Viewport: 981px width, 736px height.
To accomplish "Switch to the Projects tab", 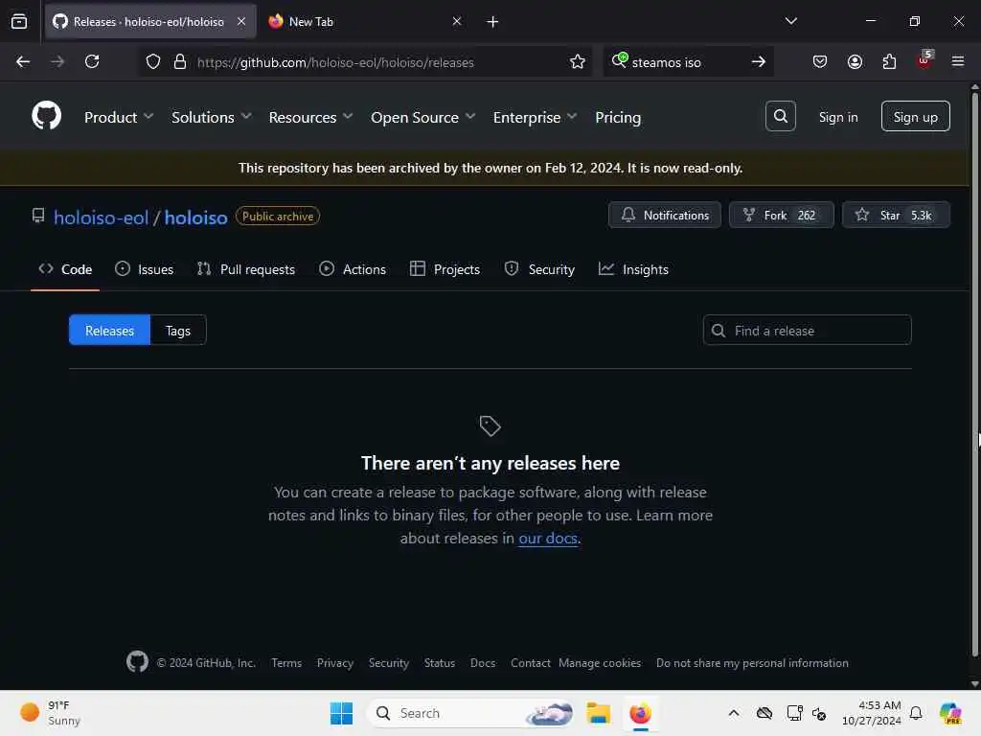I will 445,269.
